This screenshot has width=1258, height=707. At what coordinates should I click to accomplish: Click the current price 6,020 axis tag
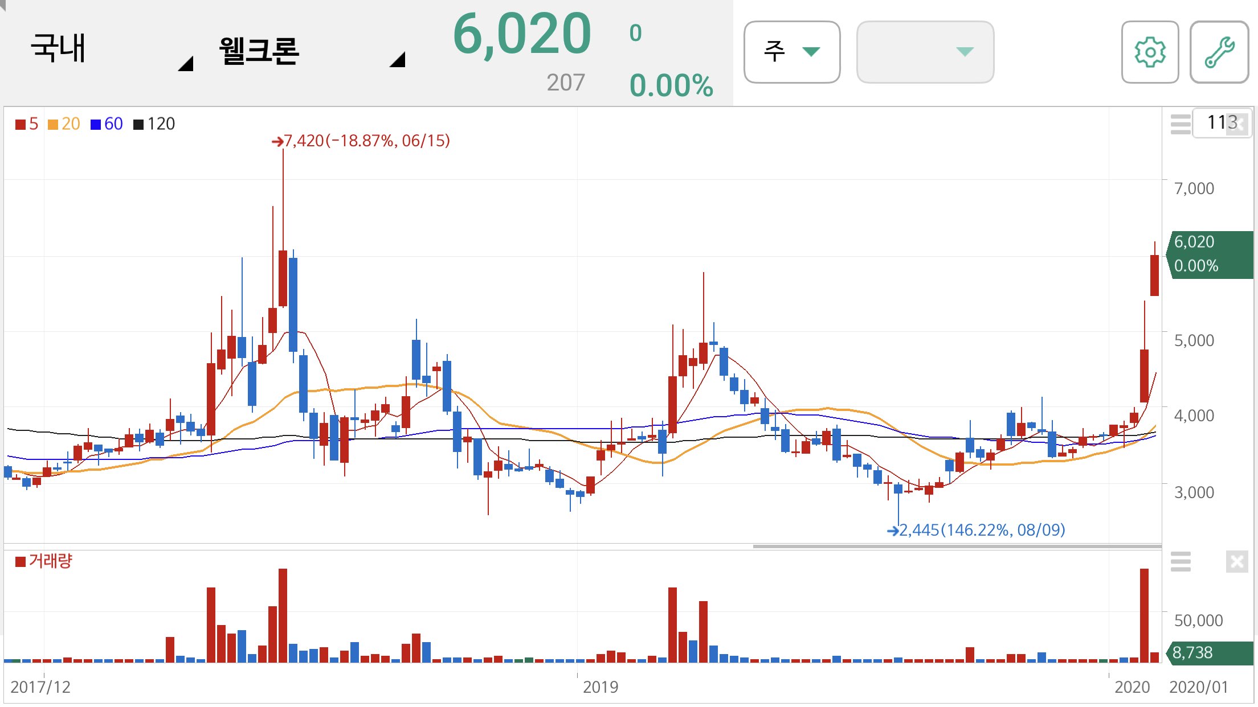(x=1210, y=254)
